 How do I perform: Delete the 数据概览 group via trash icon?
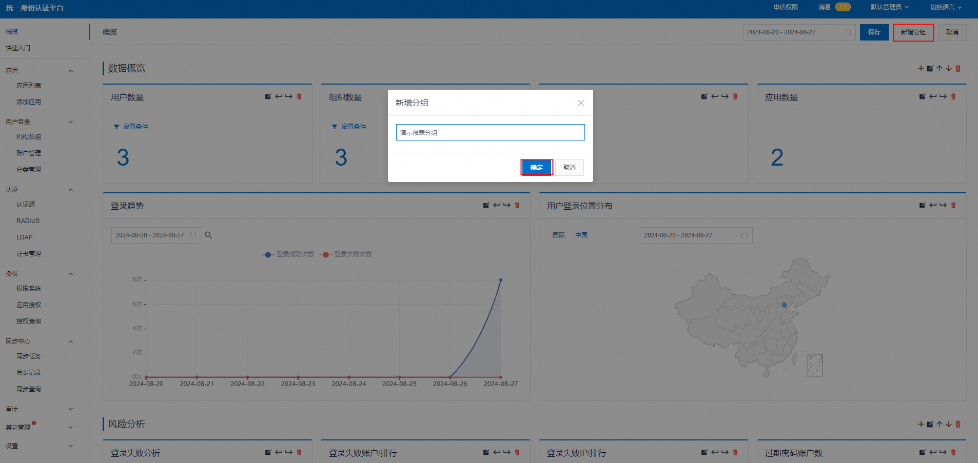coord(958,68)
